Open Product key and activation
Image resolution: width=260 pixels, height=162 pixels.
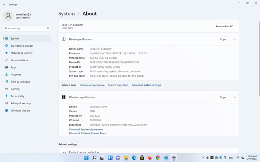[149, 151]
